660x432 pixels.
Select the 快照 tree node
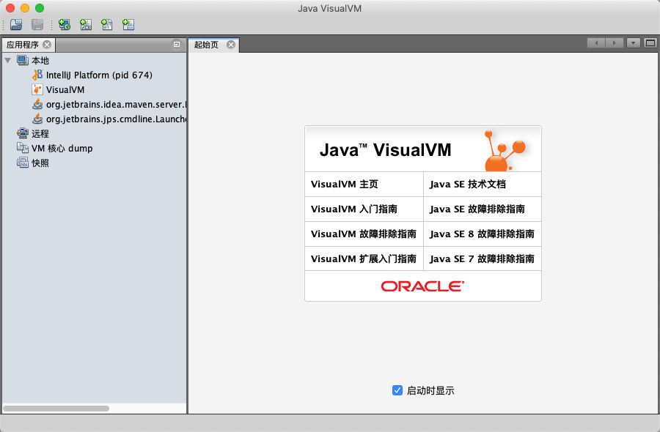tap(40, 163)
